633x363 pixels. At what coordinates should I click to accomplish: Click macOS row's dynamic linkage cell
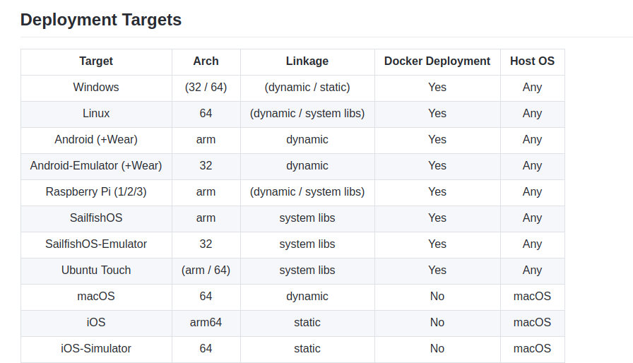coord(307,297)
